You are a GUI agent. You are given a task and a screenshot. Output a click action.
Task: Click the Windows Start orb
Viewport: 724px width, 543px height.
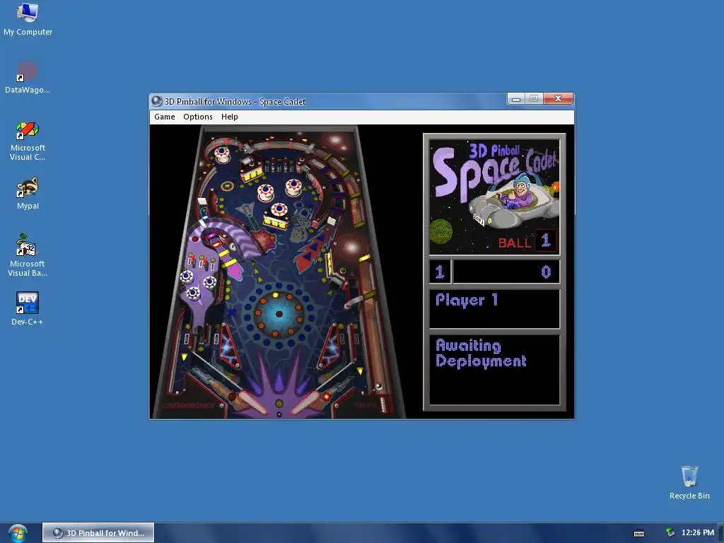[x=18, y=533]
